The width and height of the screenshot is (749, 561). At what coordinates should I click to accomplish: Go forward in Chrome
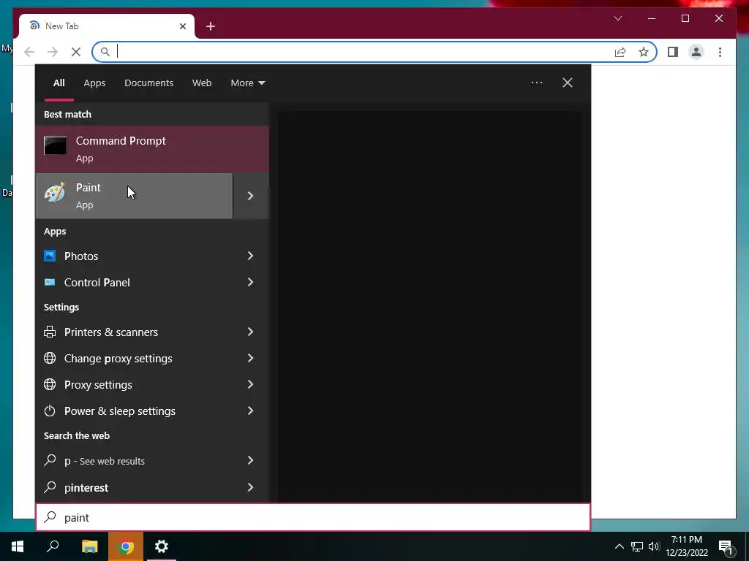coord(53,52)
